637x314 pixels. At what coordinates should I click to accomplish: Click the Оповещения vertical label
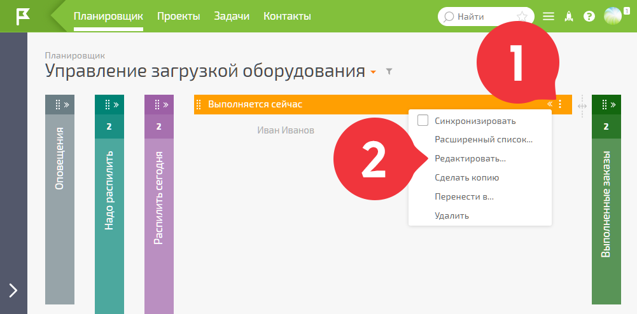(x=59, y=159)
